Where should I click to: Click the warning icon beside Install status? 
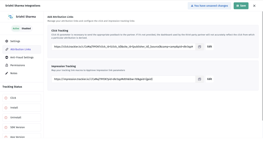coord(6,108)
